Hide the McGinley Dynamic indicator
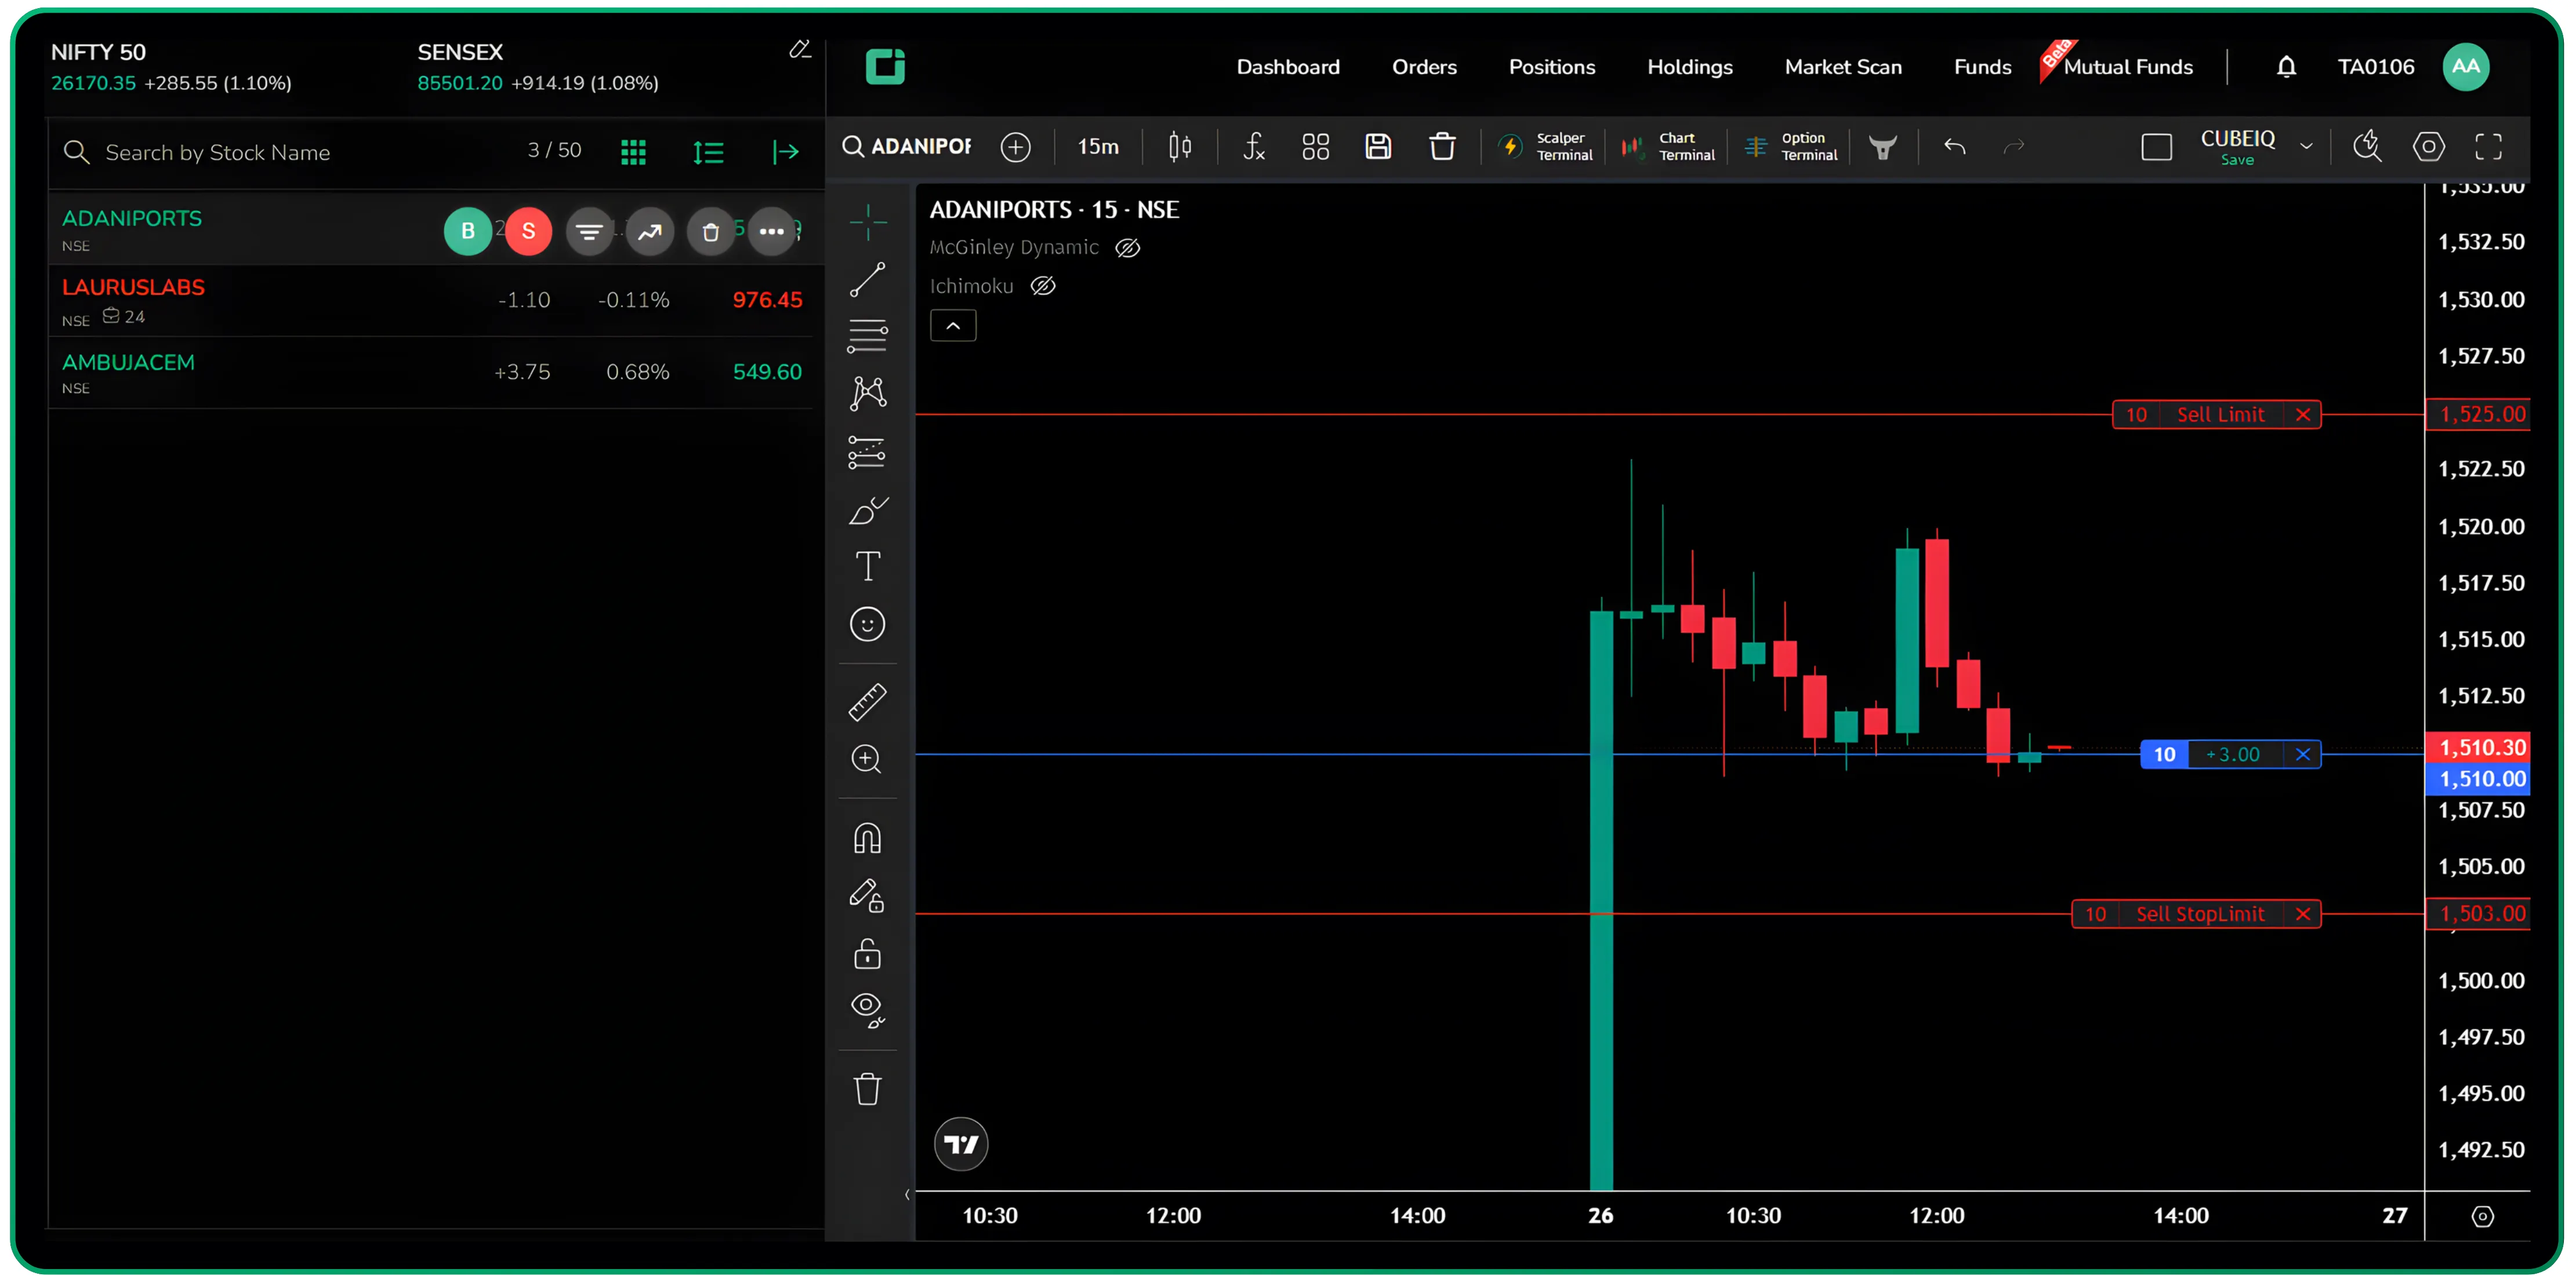The height and width of the screenshot is (1276, 2576). click(x=1128, y=248)
